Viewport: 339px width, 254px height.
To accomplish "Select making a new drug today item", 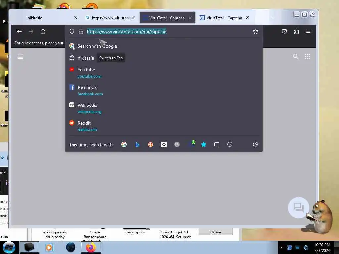I will tap(55, 234).
